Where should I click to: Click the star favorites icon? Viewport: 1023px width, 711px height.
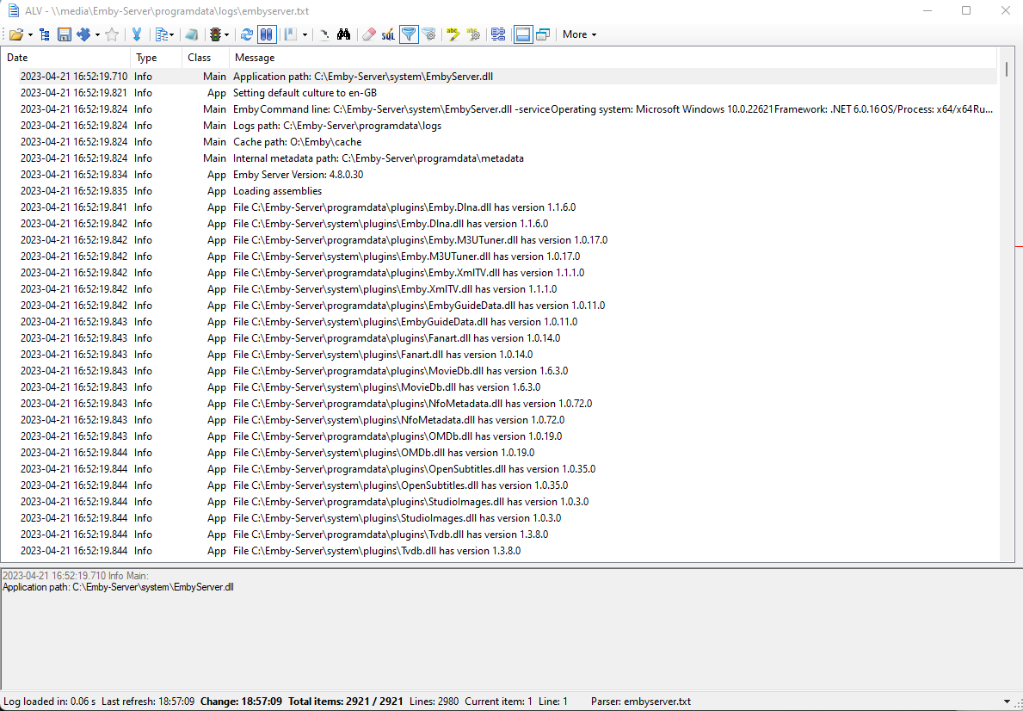point(112,34)
